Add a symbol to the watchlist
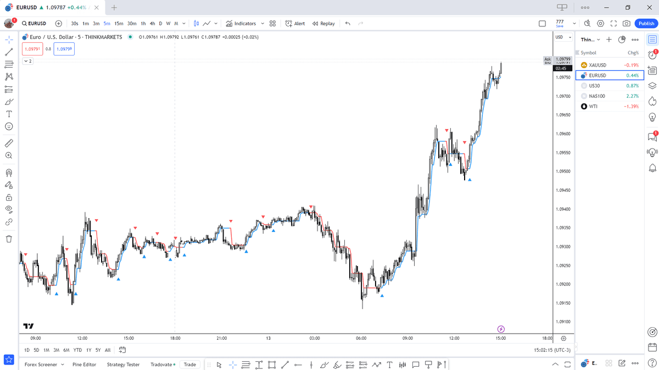 (609, 40)
